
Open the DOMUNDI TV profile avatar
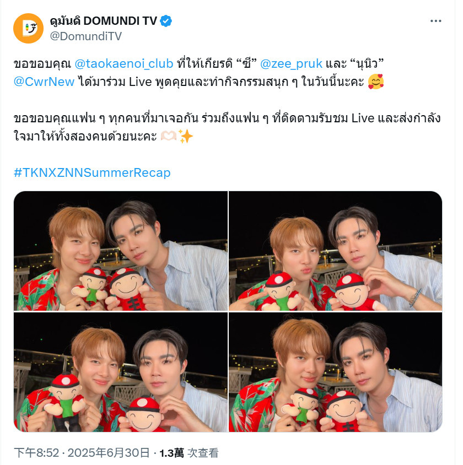click(29, 29)
